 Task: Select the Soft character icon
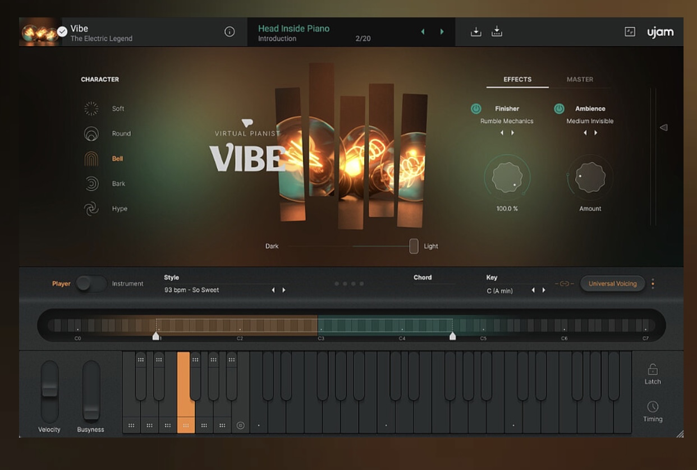pos(91,109)
